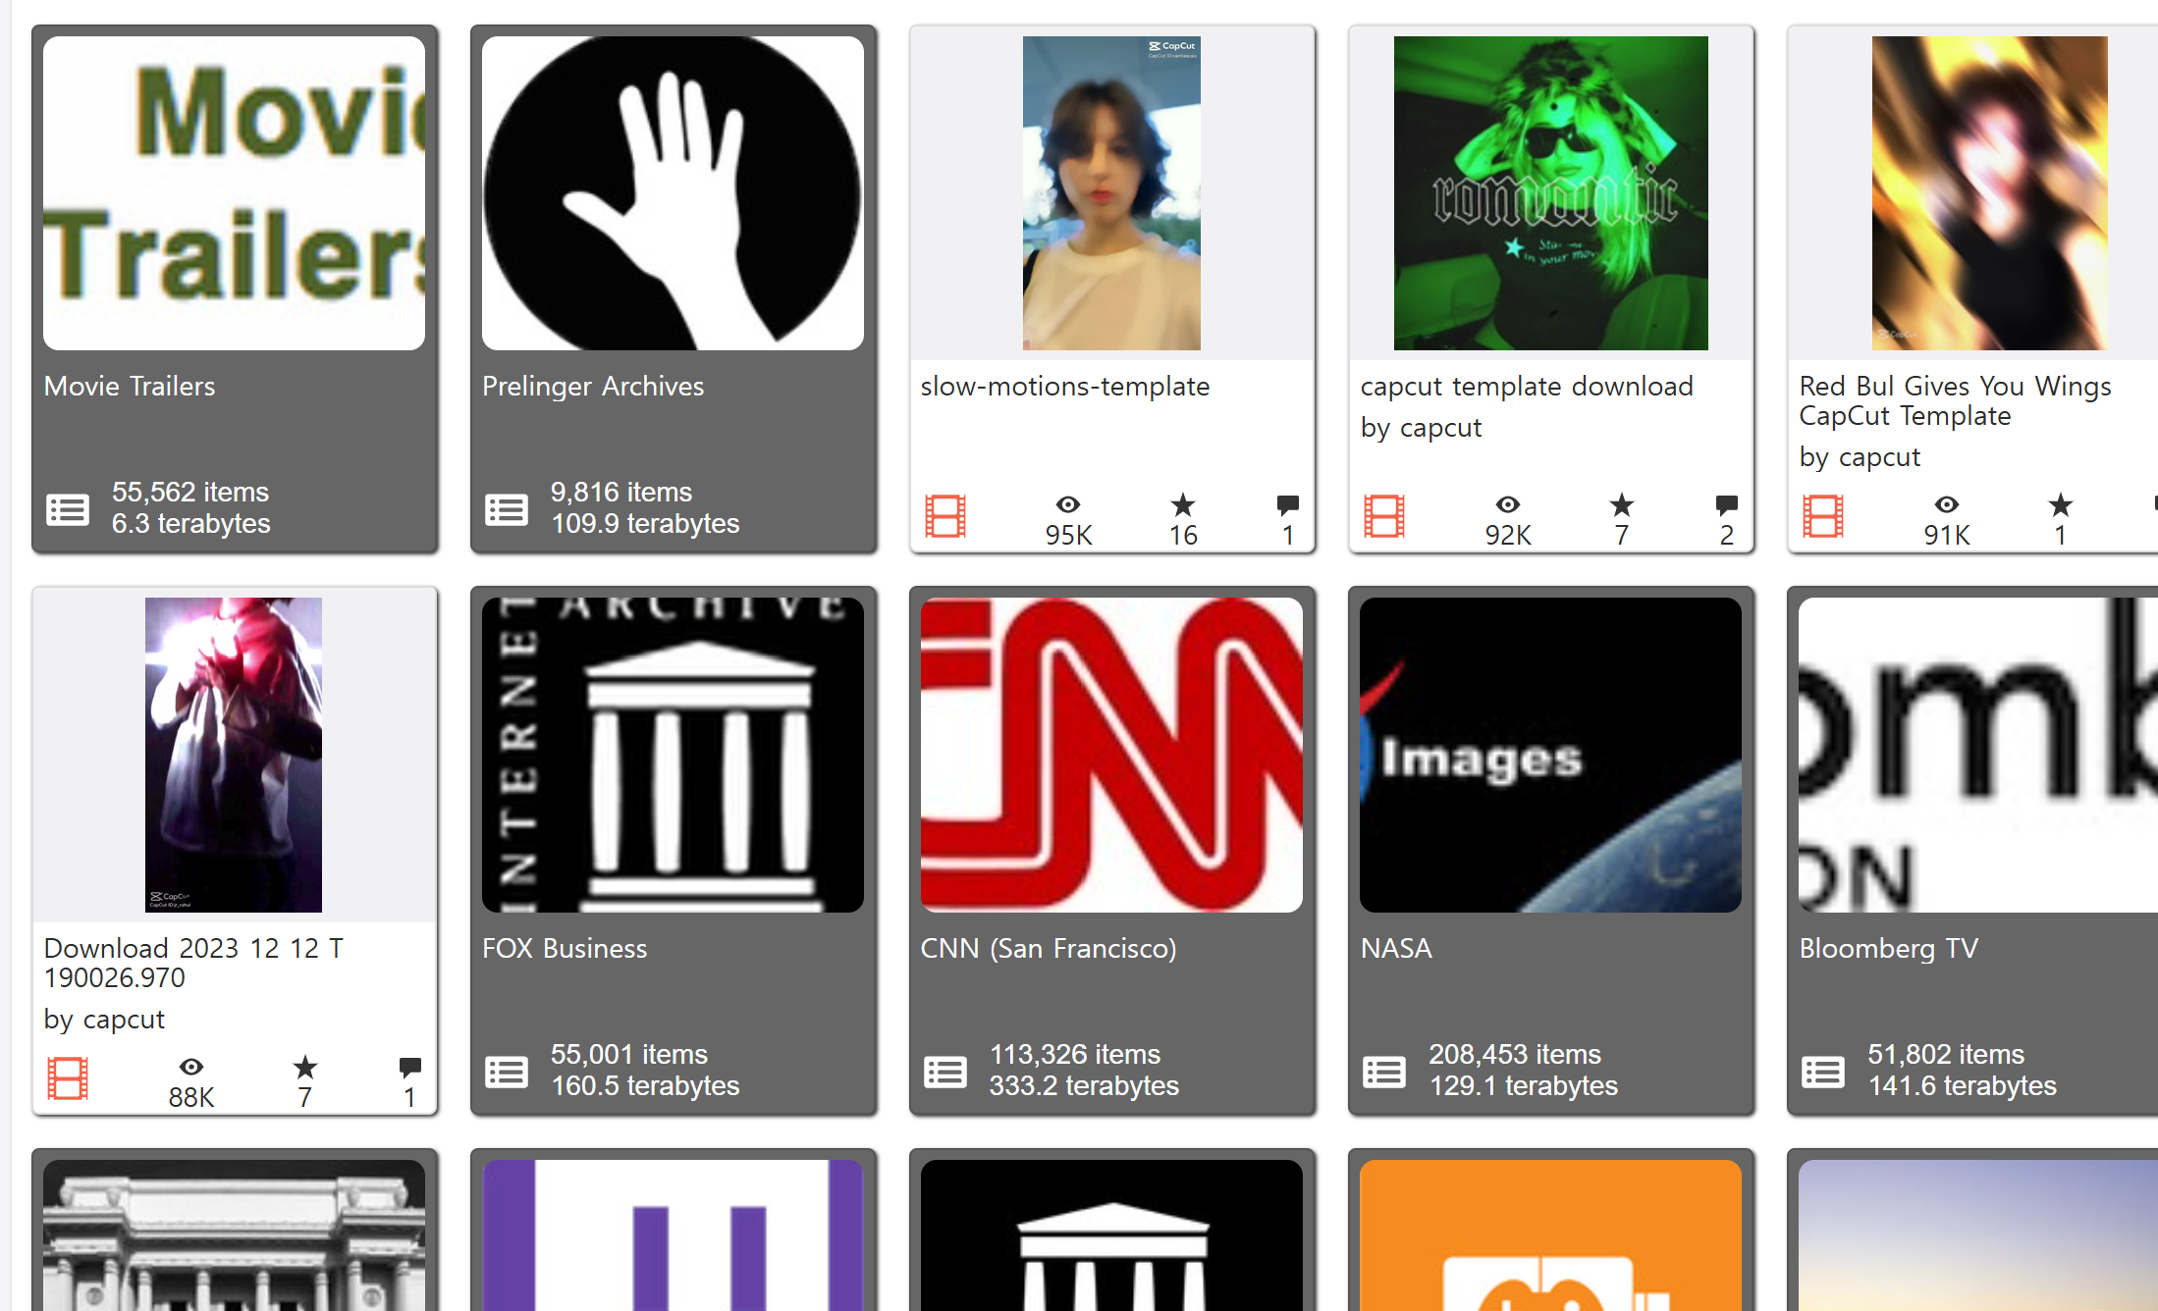Click the CNN logo thumbnail
The height and width of the screenshot is (1311, 2158).
pos(1111,756)
